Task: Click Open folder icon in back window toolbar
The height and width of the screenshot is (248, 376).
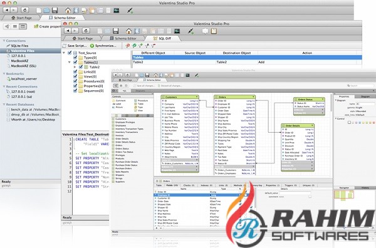Action: tap(47, 10)
